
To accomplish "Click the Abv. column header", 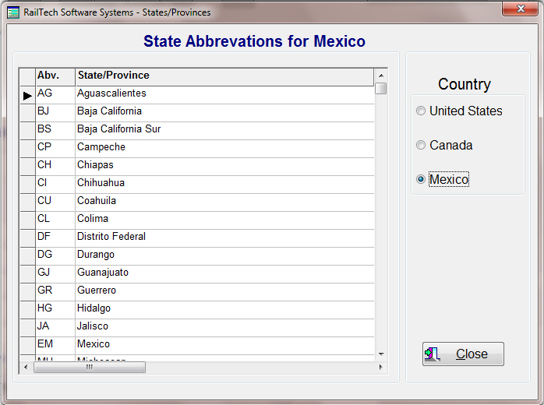I will (55, 76).
